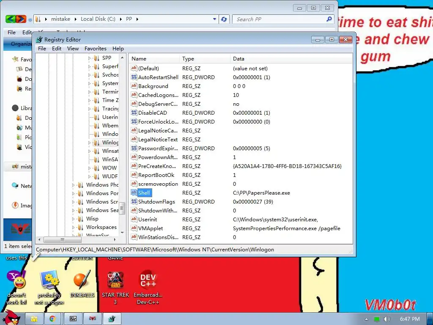This screenshot has width=433, height=325.
Task: Click the AutoRestartShell DWORD value icon
Action: point(134,77)
